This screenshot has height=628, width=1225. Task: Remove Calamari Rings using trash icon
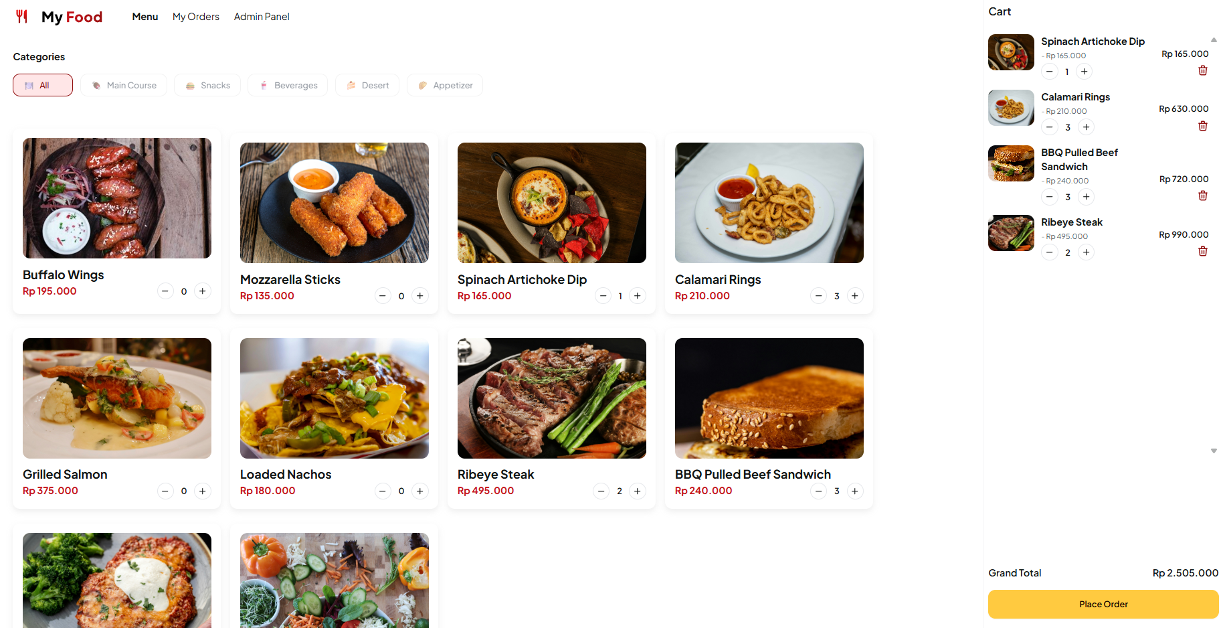[x=1202, y=126]
